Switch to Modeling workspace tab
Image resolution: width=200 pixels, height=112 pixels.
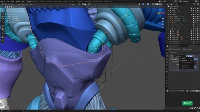35,2
